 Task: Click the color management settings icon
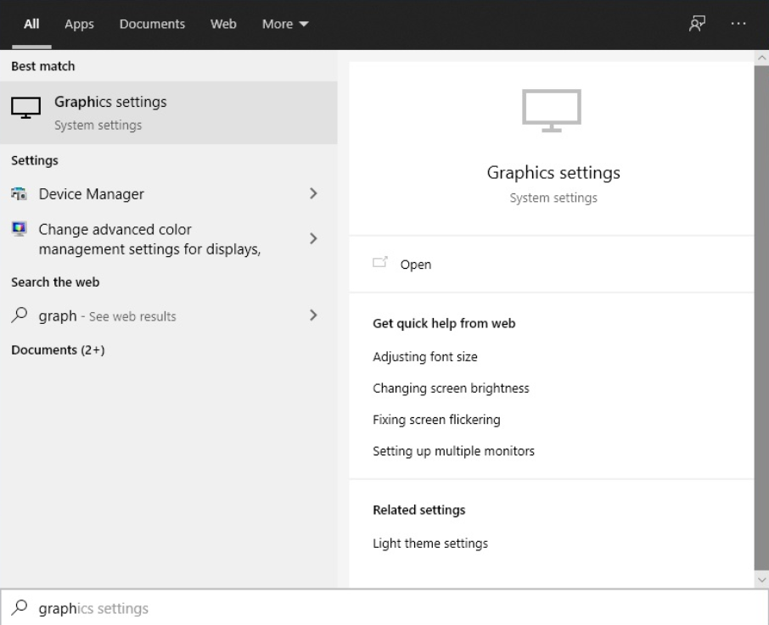tap(20, 230)
